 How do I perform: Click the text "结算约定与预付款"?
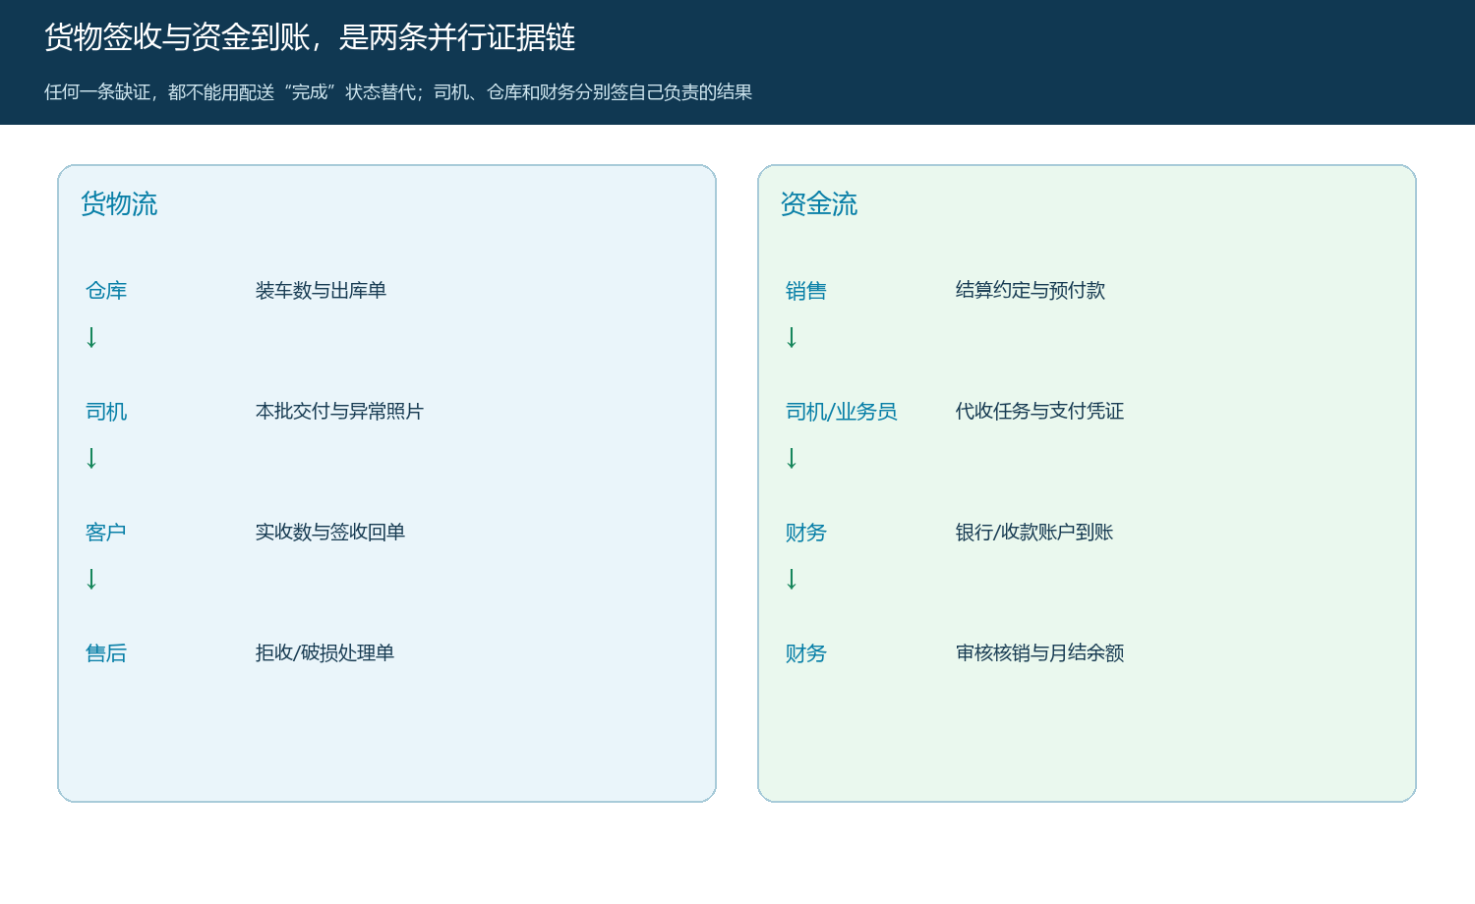[1031, 291]
